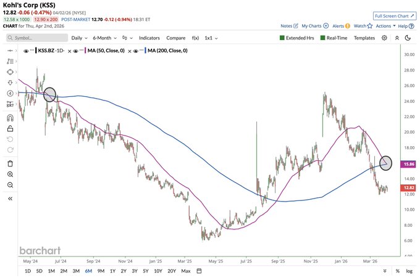Click the Alerts exclamation icon

(347, 26)
